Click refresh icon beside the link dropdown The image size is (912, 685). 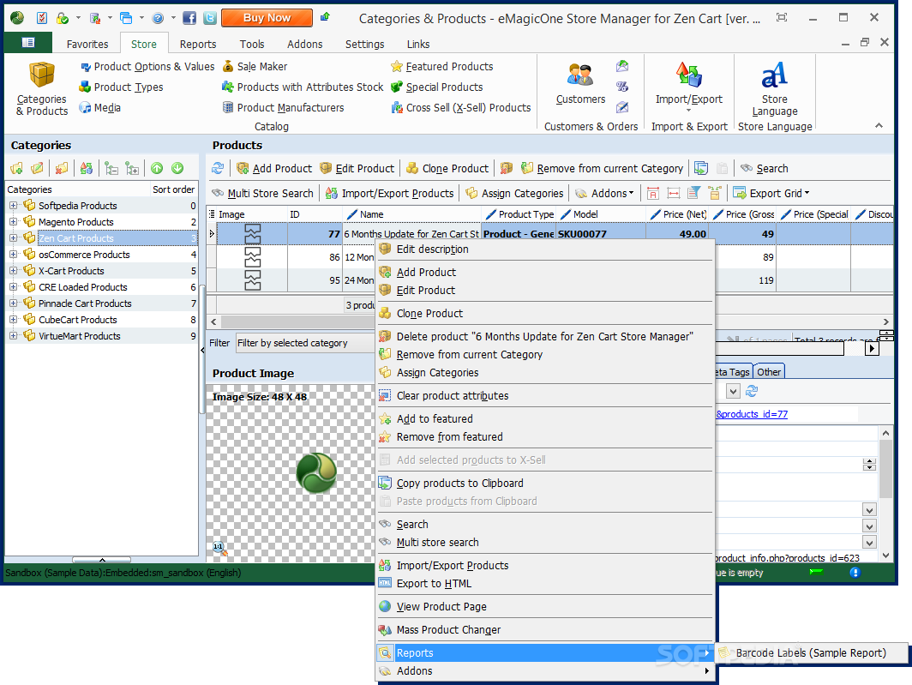click(x=752, y=391)
